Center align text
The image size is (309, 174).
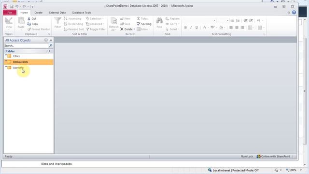(237, 28)
